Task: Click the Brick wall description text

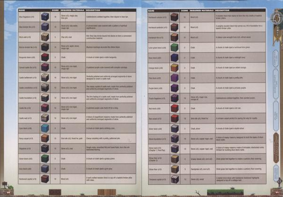Action: point(109,37)
